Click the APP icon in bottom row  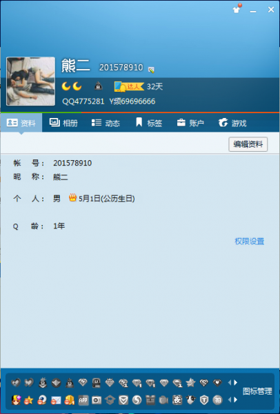coord(83,400)
